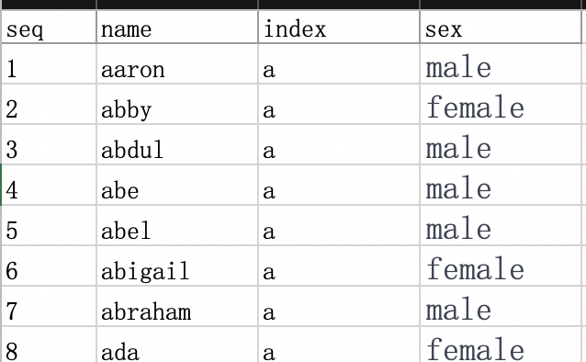Select the cell containing 'abby'
Screen dimensions: 586x362
pyautogui.click(x=177, y=105)
